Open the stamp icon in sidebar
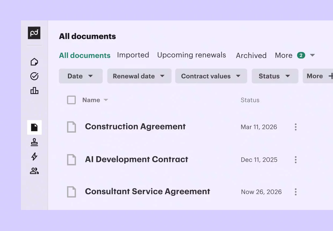Image resolution: width=333 pixels, height=231 pixels. tap(34, 142)
